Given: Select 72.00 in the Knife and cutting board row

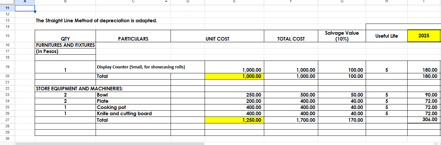Looking at the screenshot, I should (x=424, y=114).
